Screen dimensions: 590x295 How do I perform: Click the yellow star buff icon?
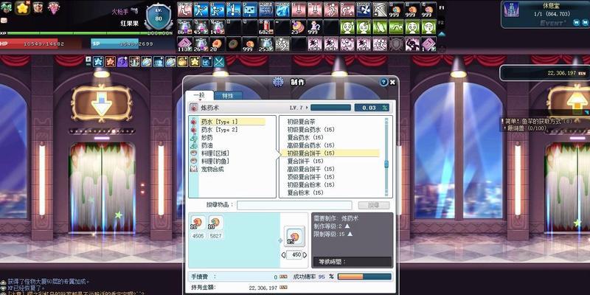click(x=195, y=61)
